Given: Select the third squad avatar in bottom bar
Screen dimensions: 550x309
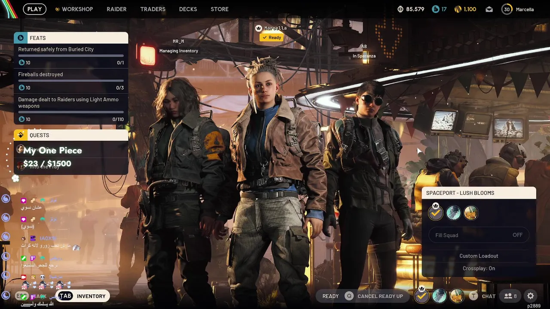Looking at the screenshot, I should pyautogui.click(x=457, y=296).
